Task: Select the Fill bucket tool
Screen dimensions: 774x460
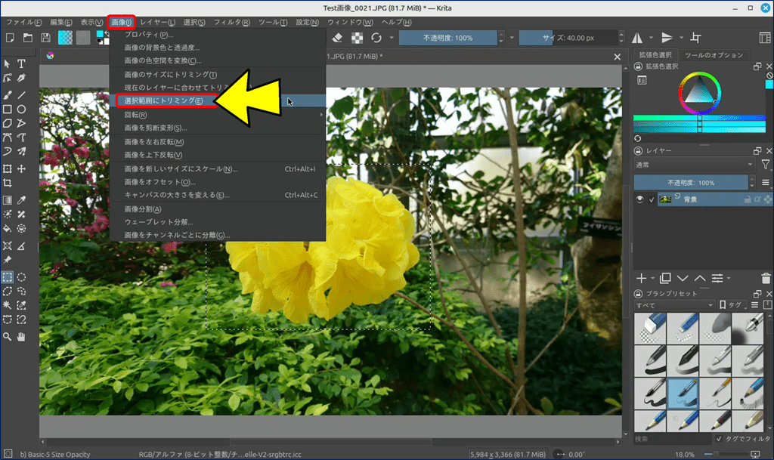Action: pyautogui.click(x=8, y=227)
